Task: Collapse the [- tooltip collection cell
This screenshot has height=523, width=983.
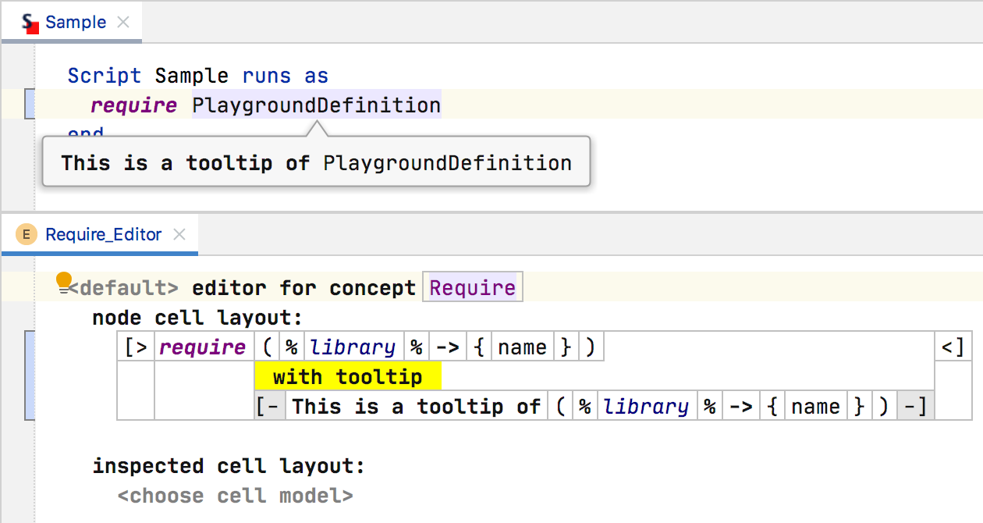Action: pos(270,407)
